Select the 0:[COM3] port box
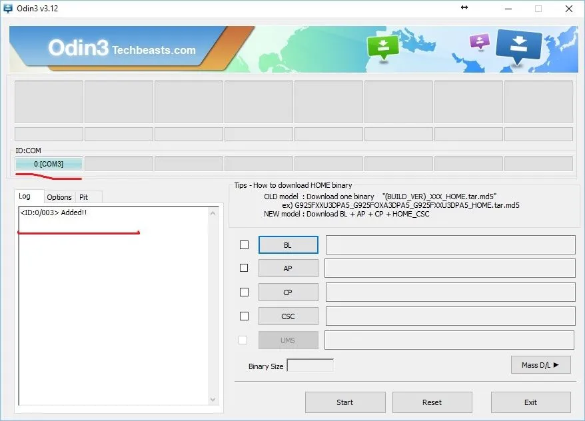The height and width of the screenshot is (421, 585). pyautogui.click(x=49, y=164)
